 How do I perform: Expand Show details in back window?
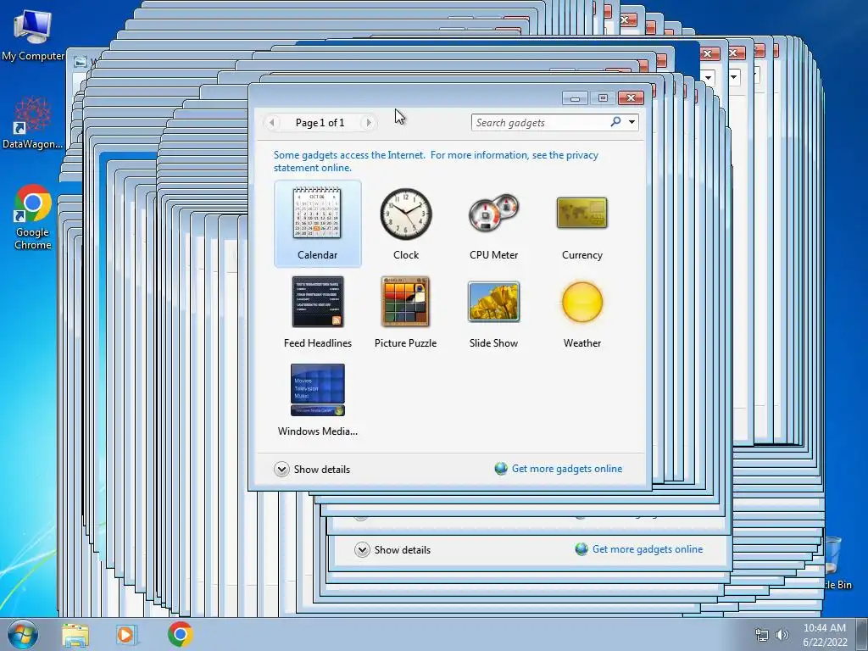point(392,549)
